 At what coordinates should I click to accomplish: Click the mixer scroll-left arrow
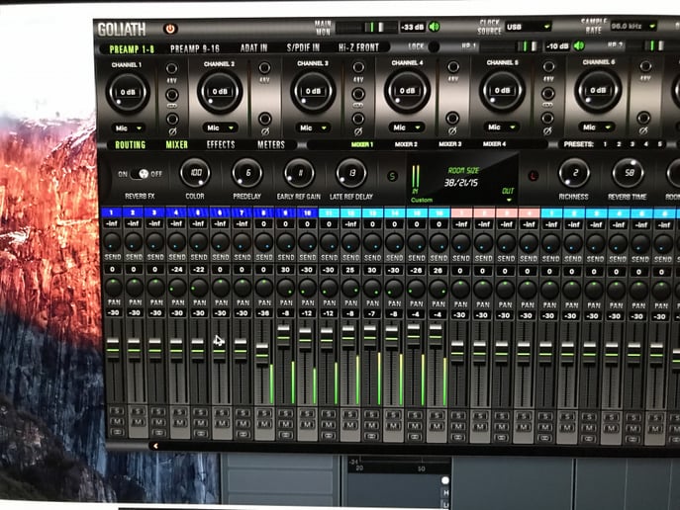click(155, 445)
